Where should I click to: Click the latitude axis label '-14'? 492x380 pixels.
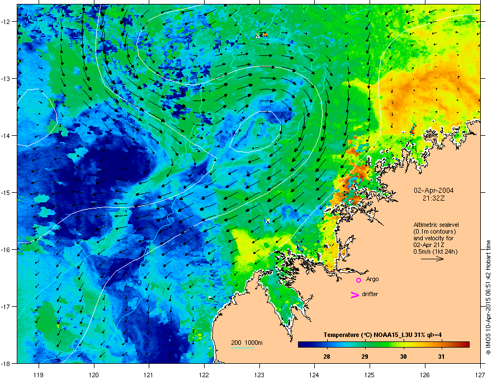(x=6, y=135)
